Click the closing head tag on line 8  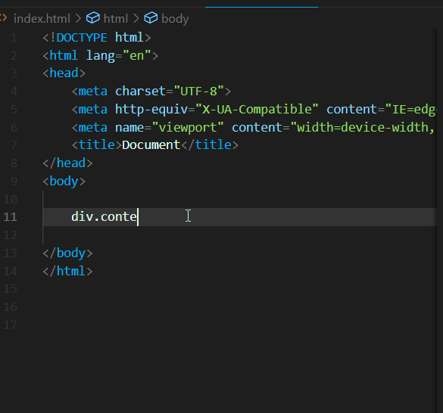pyautogui.click(x=67, y=163)
